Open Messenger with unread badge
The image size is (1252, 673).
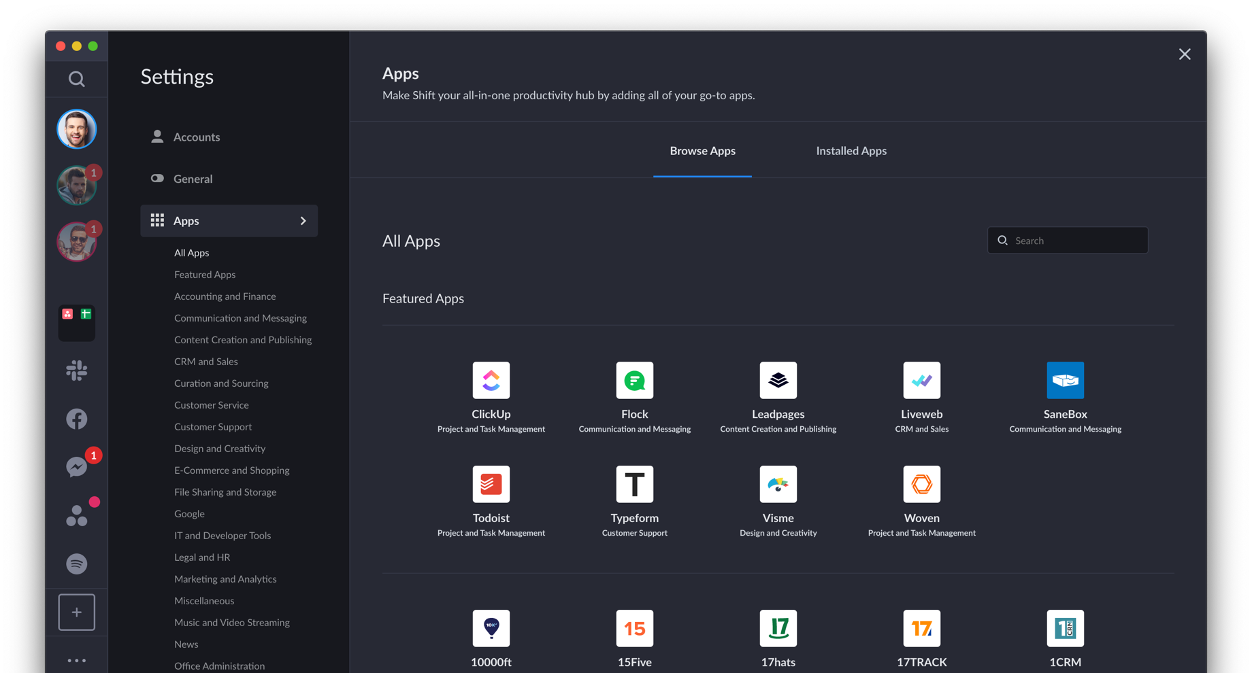point(77,467)
